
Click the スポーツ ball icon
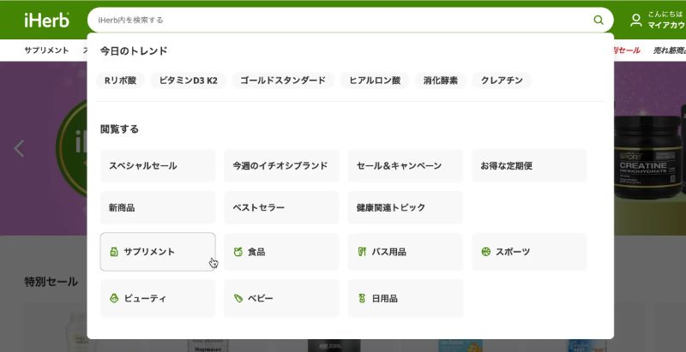pos(485,252)
